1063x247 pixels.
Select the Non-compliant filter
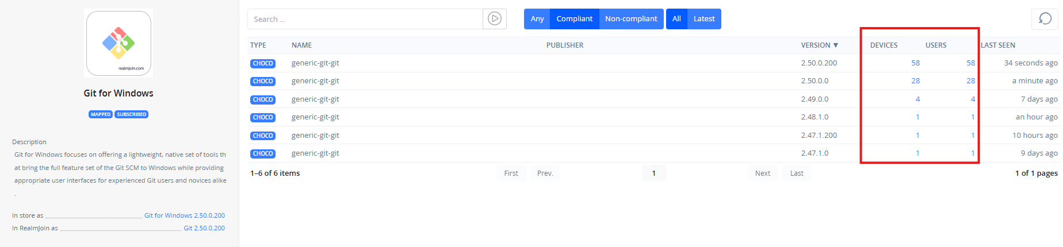pyautogui.click(x=631, y=19)
